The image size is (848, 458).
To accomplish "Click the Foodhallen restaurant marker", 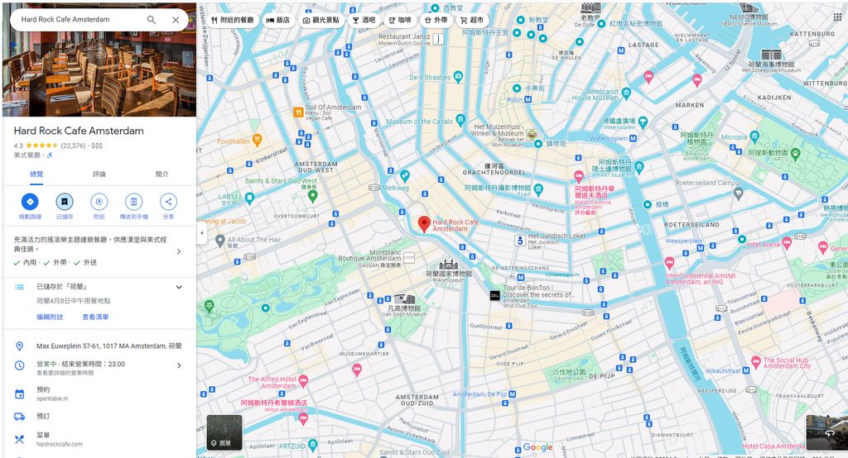I will [257, 140].
